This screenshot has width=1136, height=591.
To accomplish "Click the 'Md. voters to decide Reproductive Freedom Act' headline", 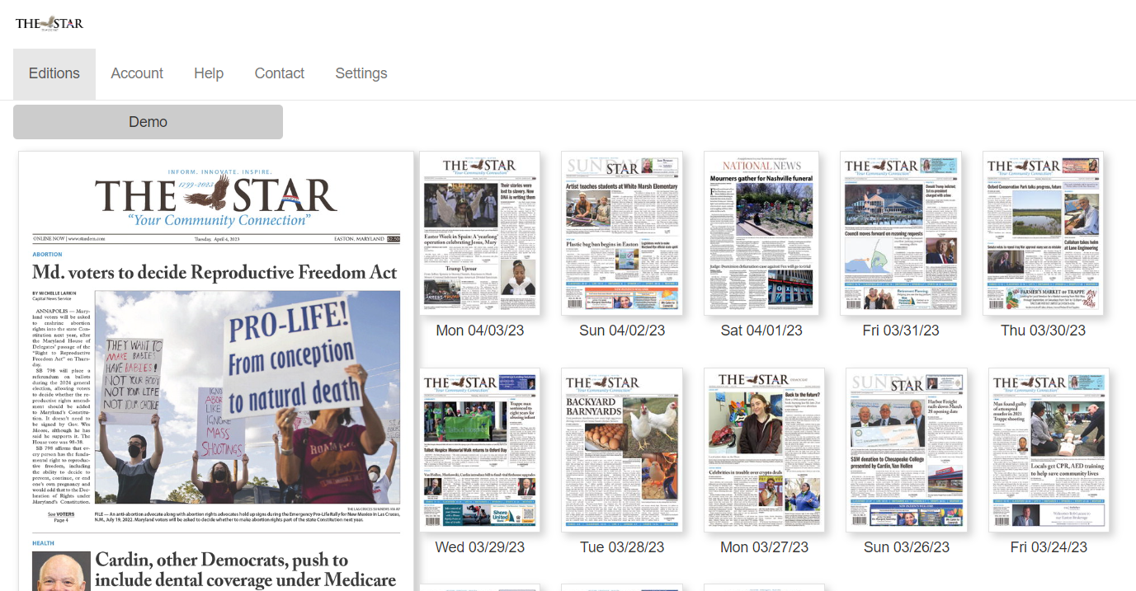I will point(214,273).
